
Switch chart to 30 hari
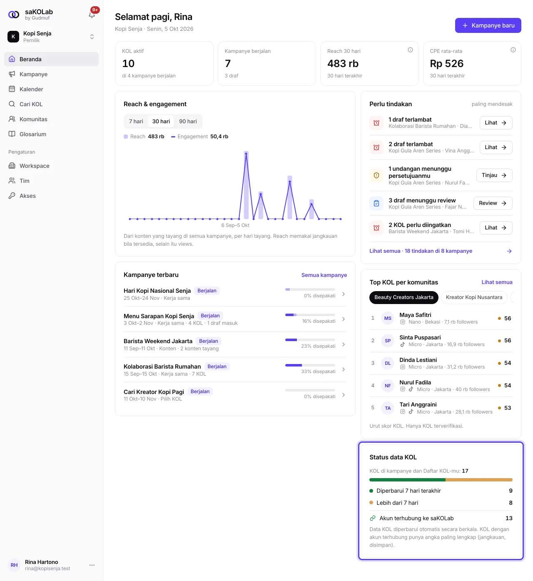[x=161, y=121]
